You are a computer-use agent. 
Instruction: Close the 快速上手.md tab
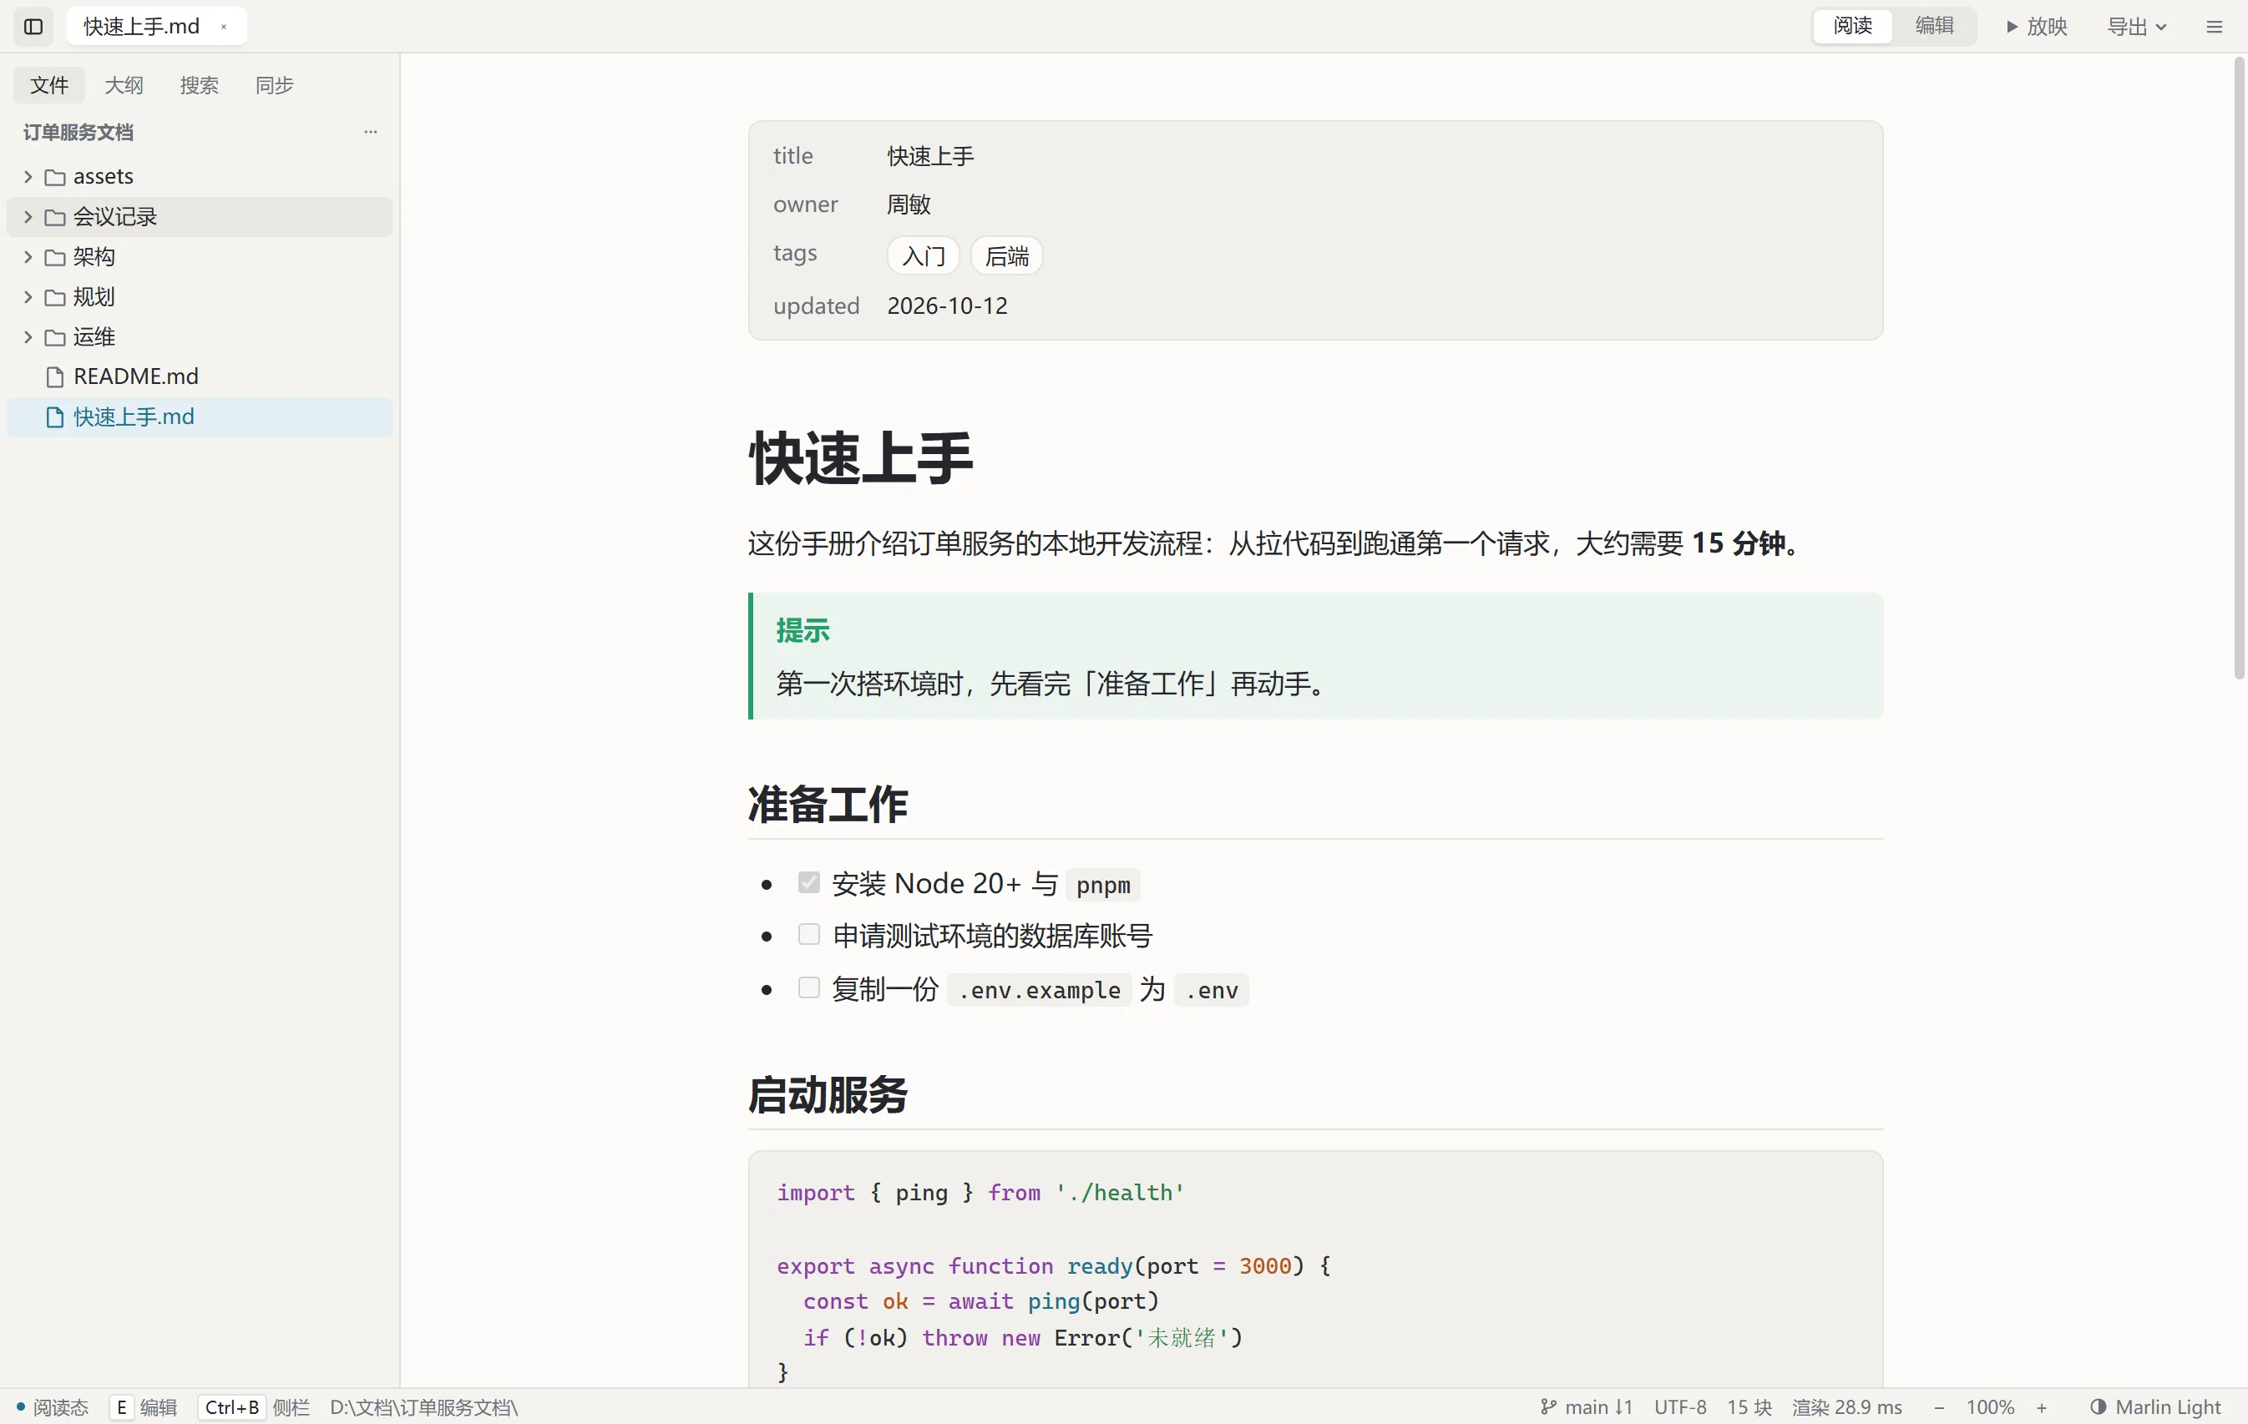tap(223, 26)
